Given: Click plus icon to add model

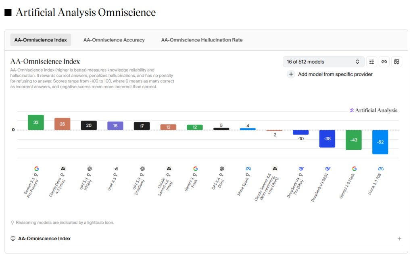Looking at the screenshot, I should tap(291, 74).
